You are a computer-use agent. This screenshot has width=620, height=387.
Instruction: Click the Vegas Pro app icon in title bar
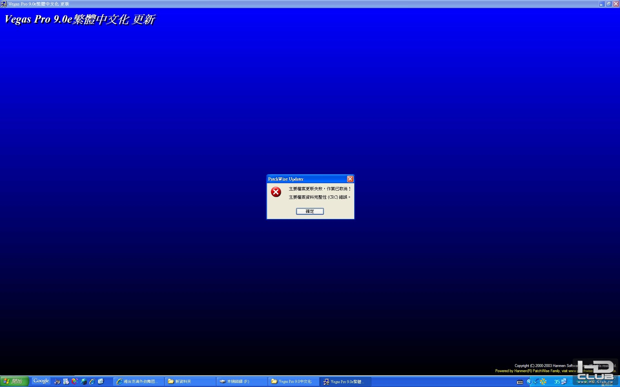[x=4, y=4]
